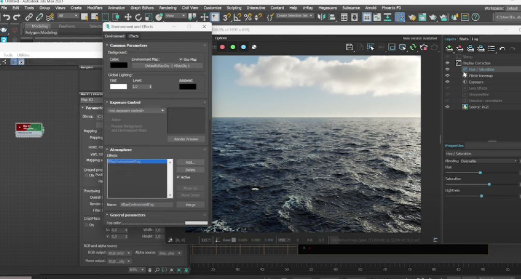This screenshot has width=521, height=279.
Task: Switch to alpha channel view
Action: [x=254, y=47]
